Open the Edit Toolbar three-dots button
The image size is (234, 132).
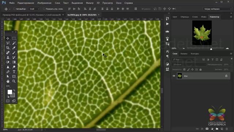[x=8, y=86]
